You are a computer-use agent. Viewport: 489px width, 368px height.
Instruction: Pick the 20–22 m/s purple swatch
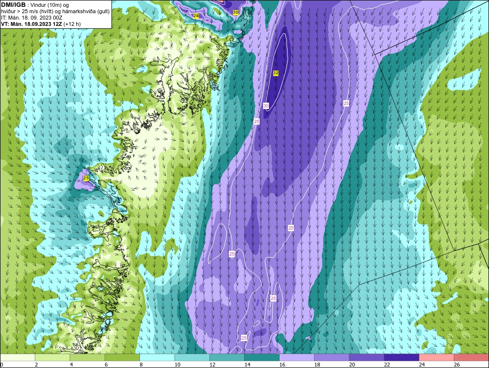367,357
